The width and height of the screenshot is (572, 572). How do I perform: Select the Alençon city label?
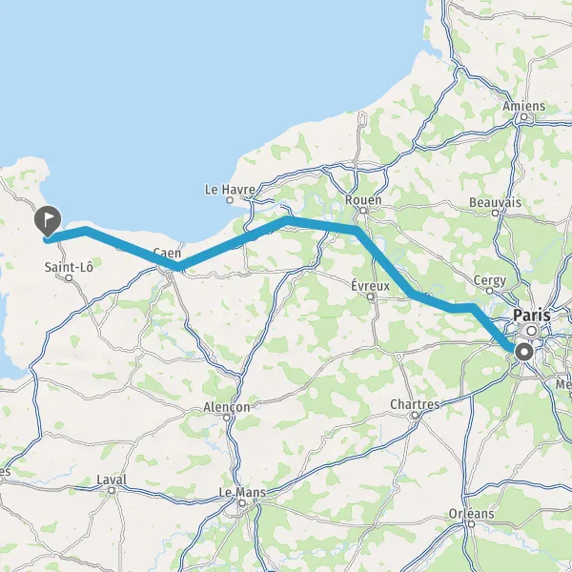[227, 407]
